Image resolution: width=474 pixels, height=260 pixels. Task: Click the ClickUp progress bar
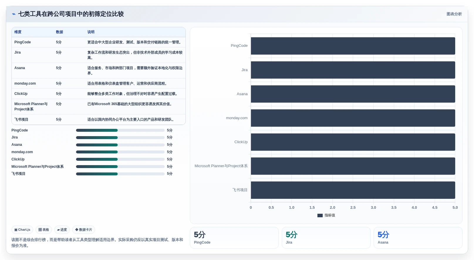click(x=120, y=159)
